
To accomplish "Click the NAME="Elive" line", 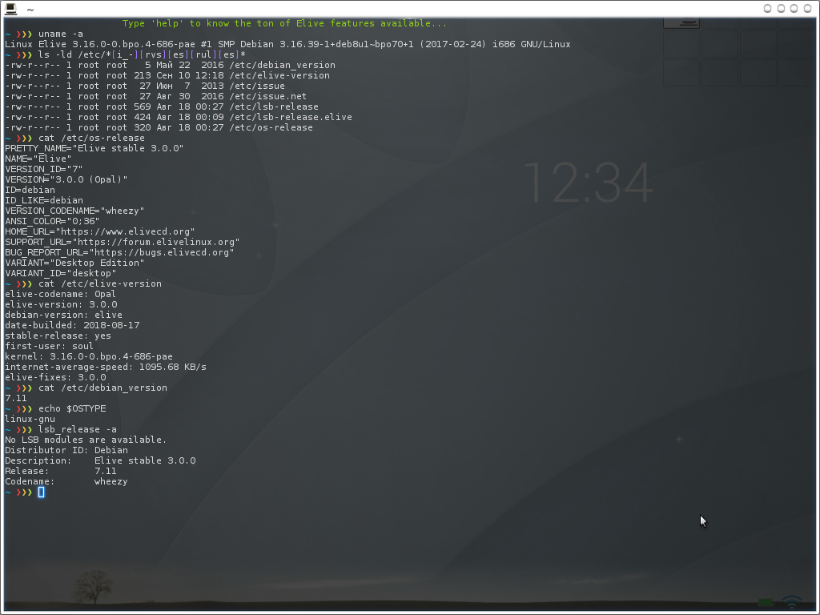I will [38, 159].
